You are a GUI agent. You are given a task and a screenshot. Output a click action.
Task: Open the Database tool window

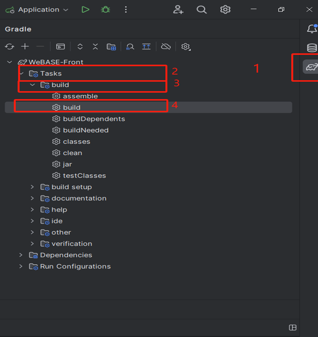tap(312, 48)
